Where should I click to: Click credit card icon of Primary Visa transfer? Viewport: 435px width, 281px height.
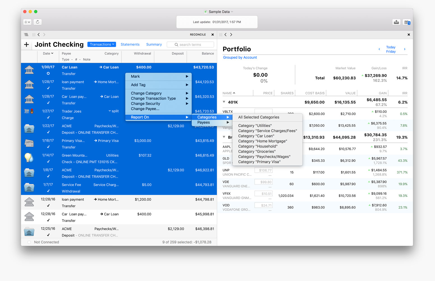point(29,143)
